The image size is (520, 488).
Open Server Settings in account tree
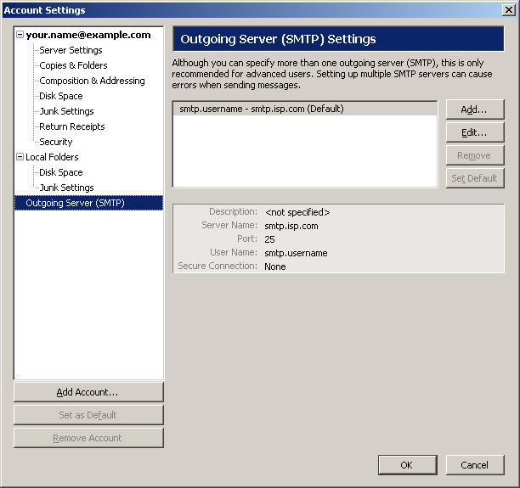(x=71, y=50)
